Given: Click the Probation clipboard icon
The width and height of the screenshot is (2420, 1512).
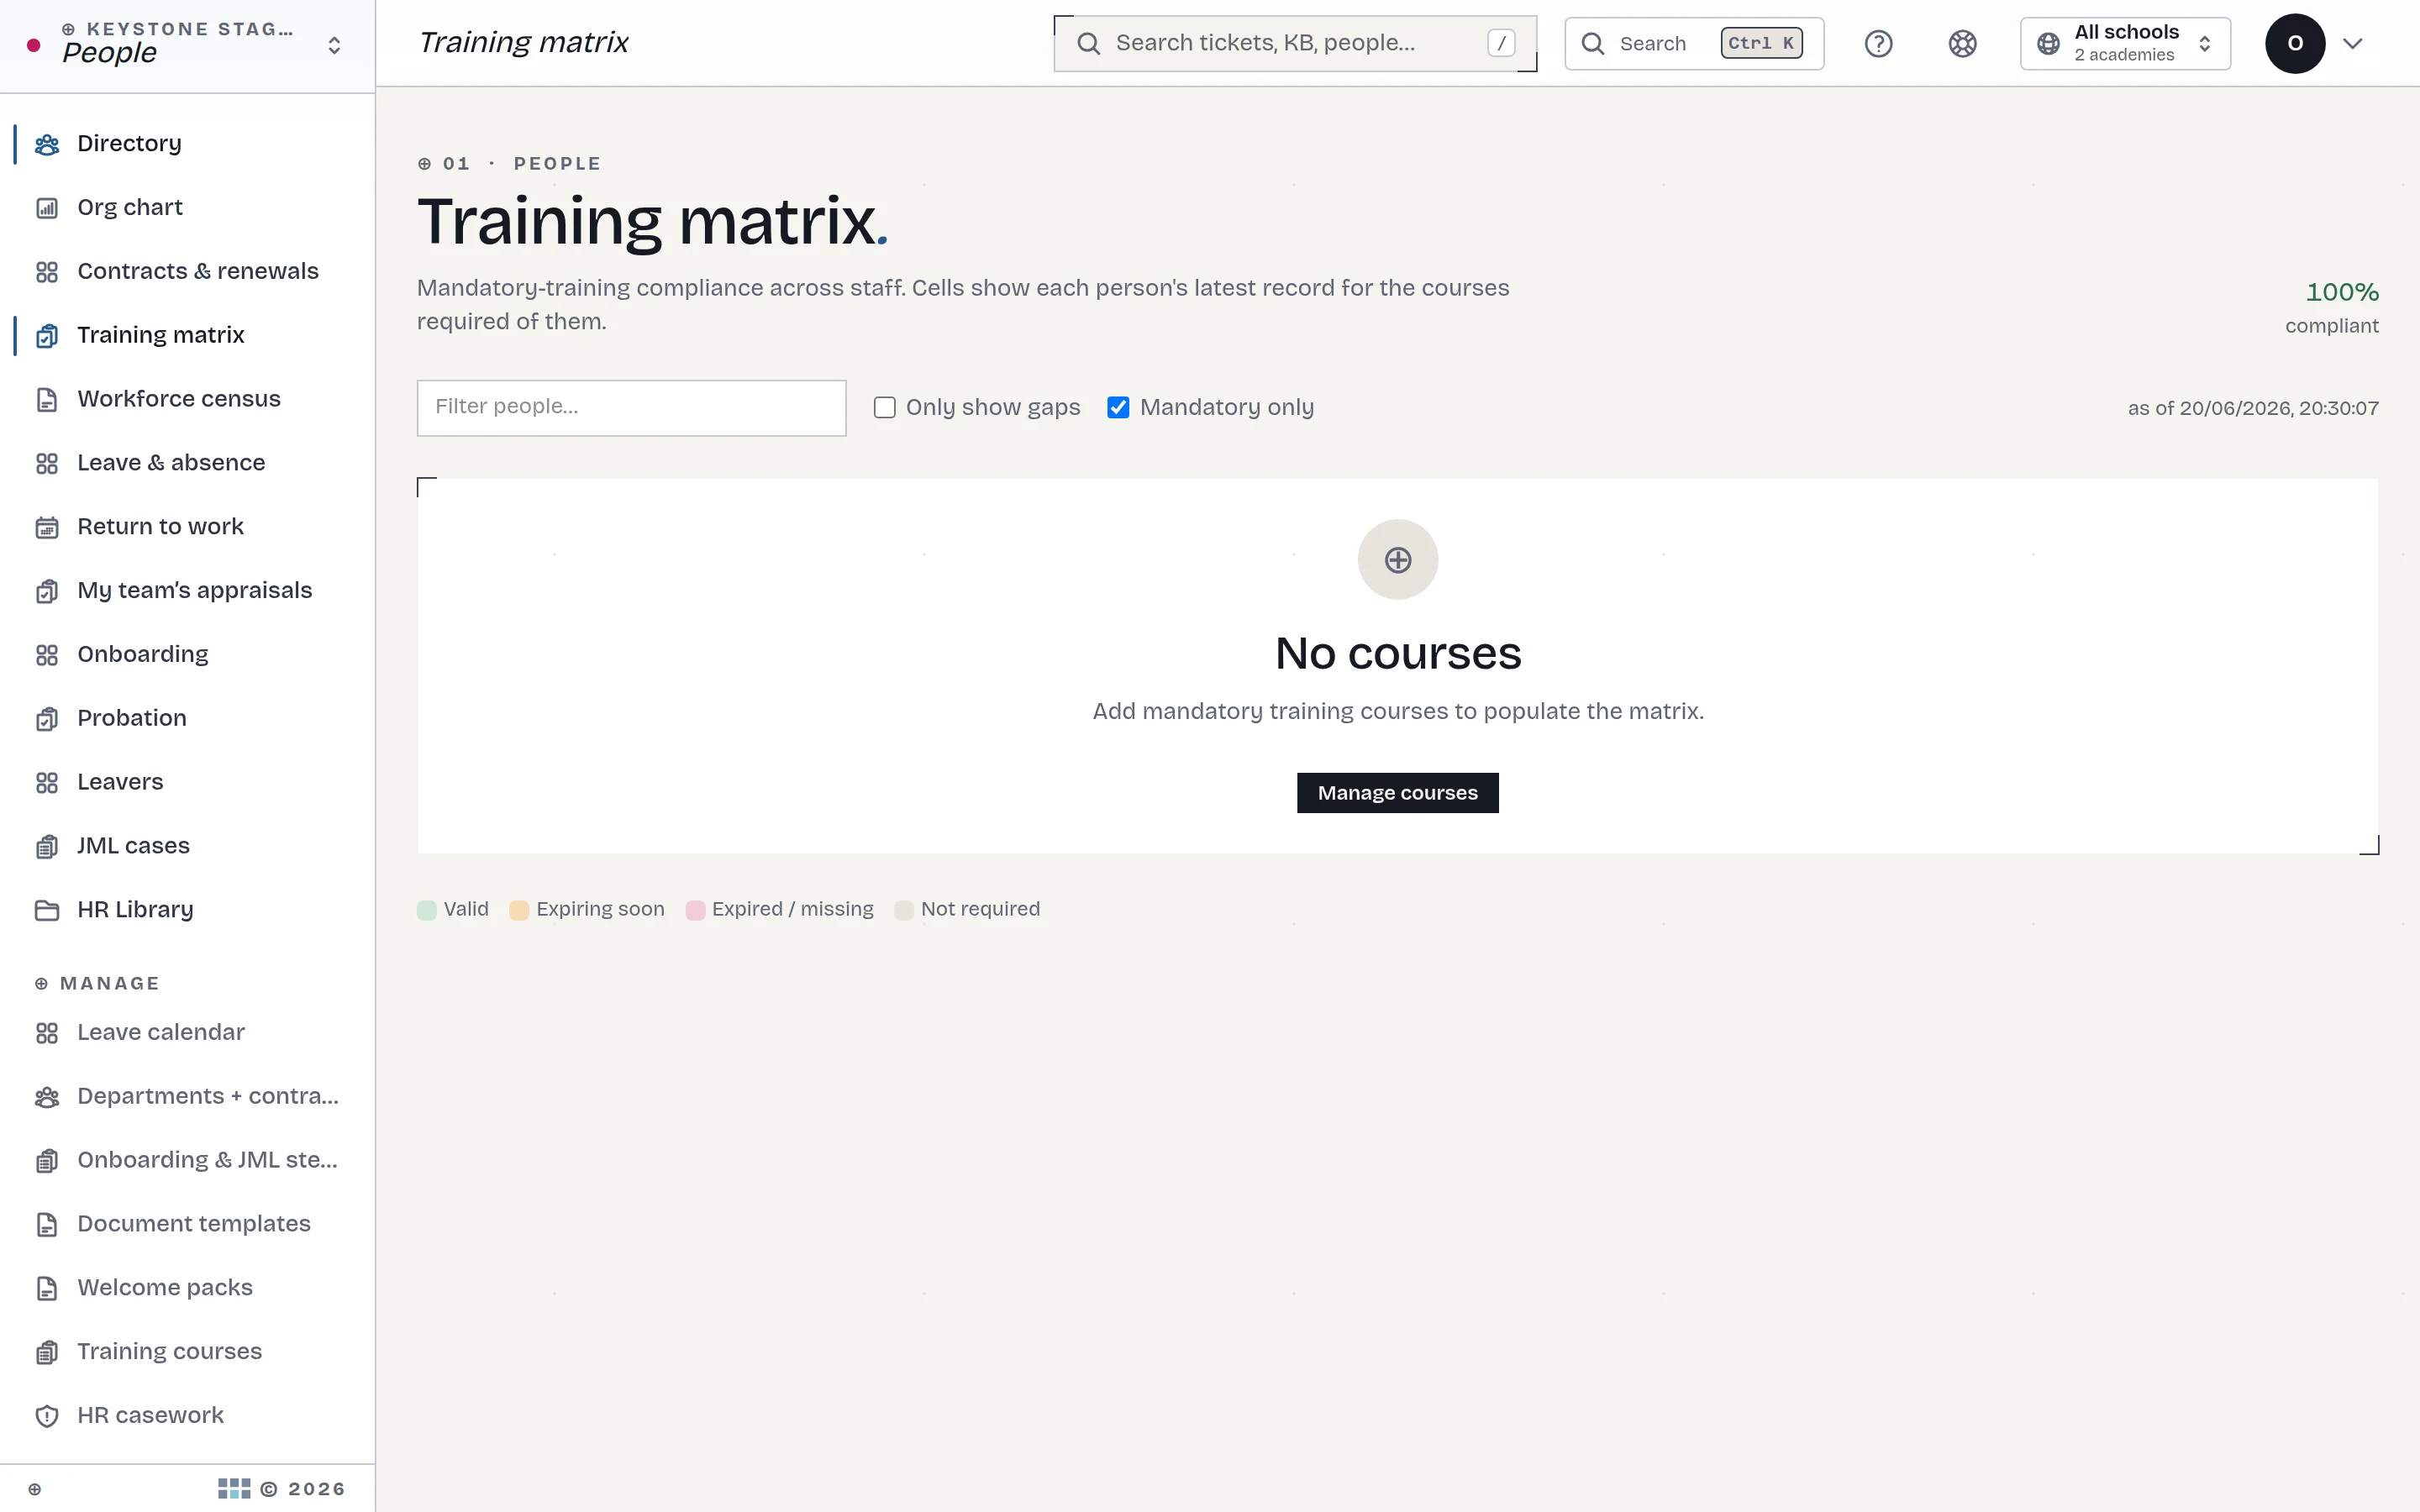Looking at the screenshot, I should 47,719.
